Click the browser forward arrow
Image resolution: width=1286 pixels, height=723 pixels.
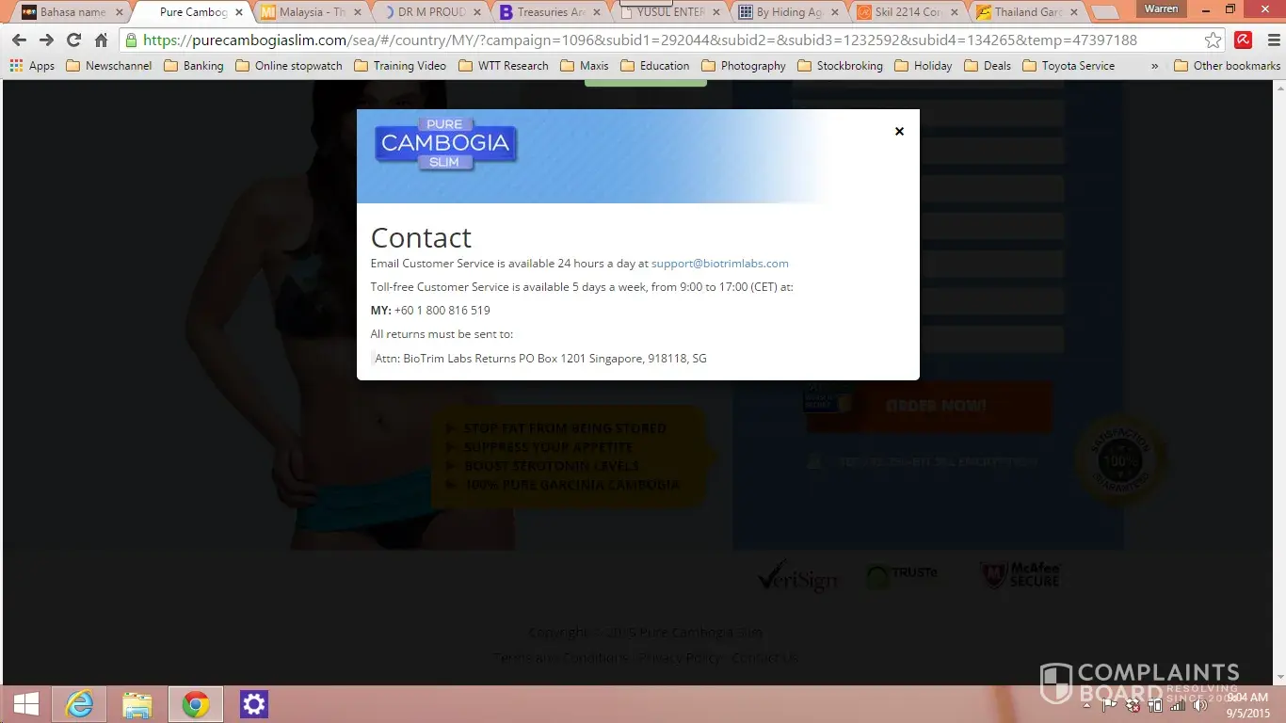46,40
